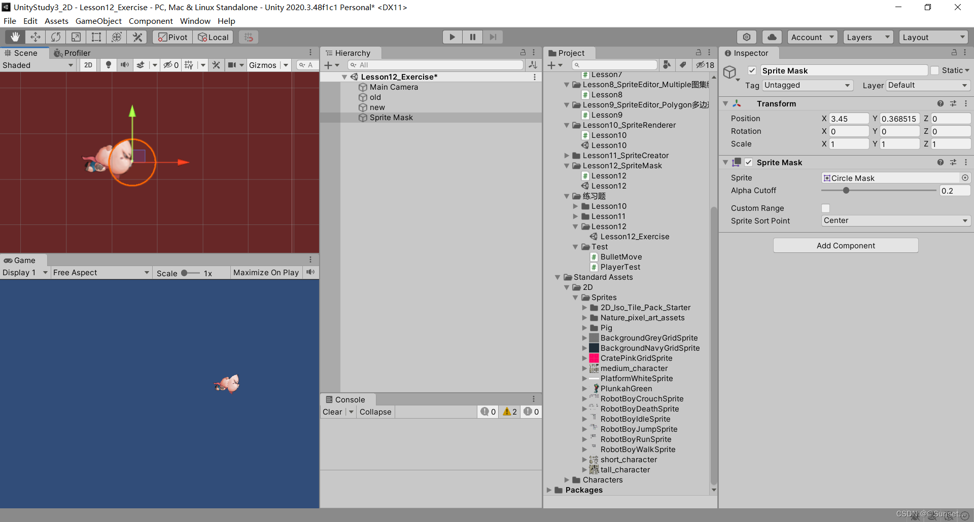Viewport: 974px width, 522px height.
Task: Mute game audio in Game view
Action: point(310,272)
